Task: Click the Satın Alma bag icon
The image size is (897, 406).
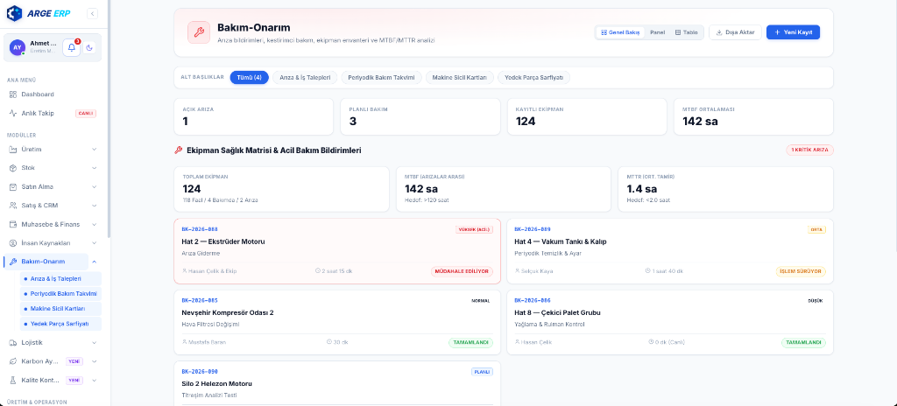Action: [13, 187]
